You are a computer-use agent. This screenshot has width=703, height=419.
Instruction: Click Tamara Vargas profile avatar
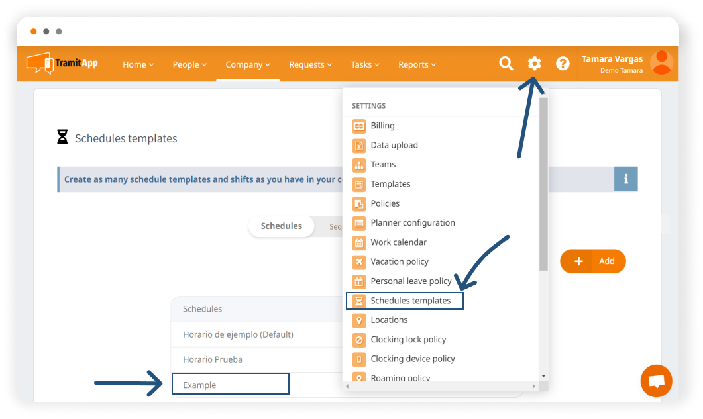(x=661, y=63)
